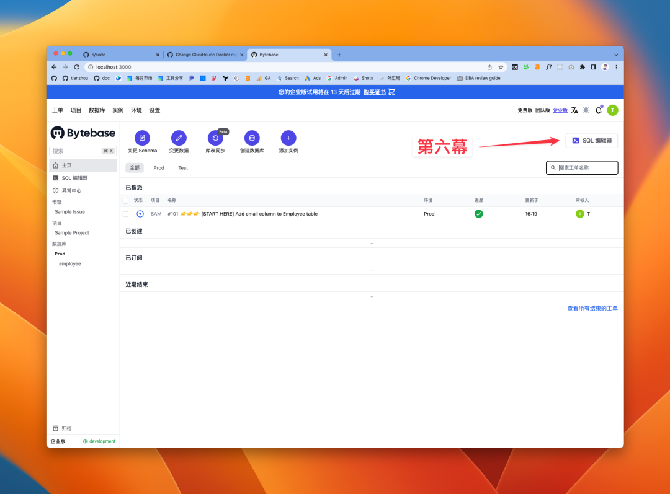The height and width of the screenshot is (494, 670).
Task: Click SAM project label in issue row
Action: coord(156,214)
